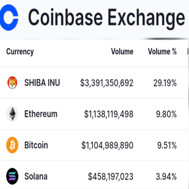Open the Ethereum currency name
Viewport: 189px width, 189px height.
pyautogui.click(x=41, y=114)
